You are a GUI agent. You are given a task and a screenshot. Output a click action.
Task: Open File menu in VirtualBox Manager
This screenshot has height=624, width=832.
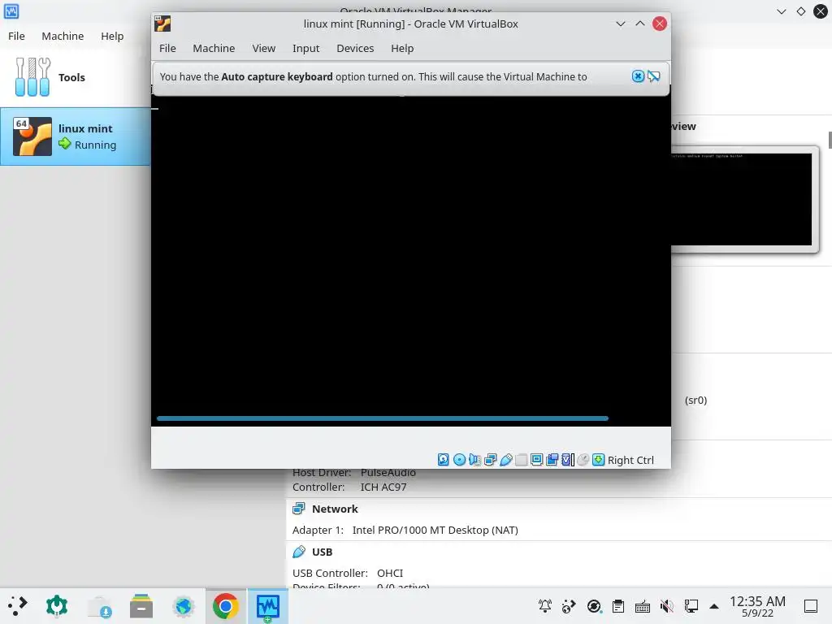[16, 36]
